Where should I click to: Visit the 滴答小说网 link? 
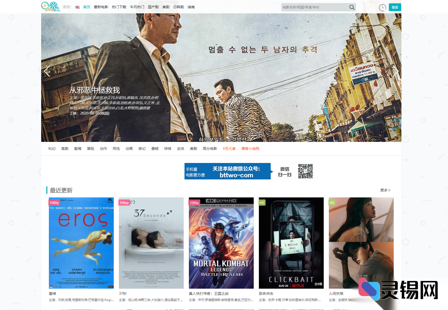click(250, 149)
